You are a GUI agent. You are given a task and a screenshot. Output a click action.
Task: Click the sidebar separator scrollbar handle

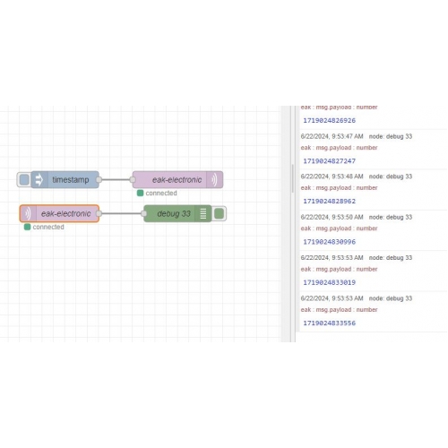(293, 178)
